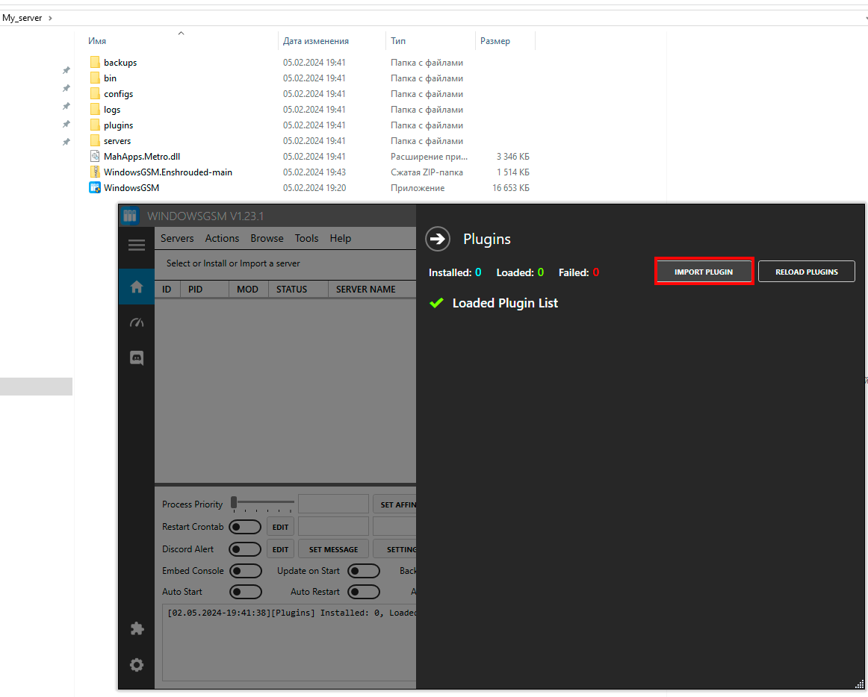Screen dimensions: 868x697
Task: Click the WindowsGSM title bar logo
Action: (x=130, y=216)
